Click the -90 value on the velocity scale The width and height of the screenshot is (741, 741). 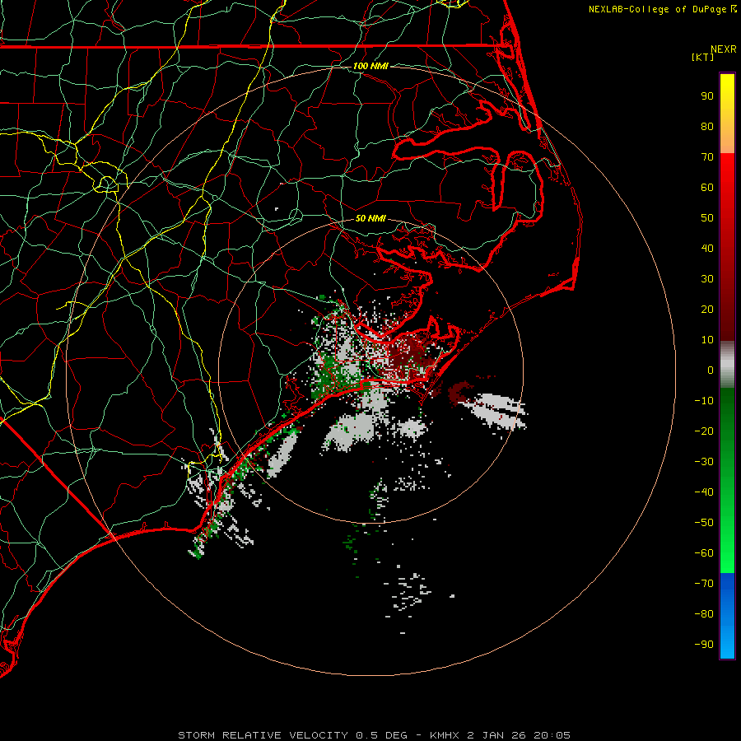(x=704, y=645)
